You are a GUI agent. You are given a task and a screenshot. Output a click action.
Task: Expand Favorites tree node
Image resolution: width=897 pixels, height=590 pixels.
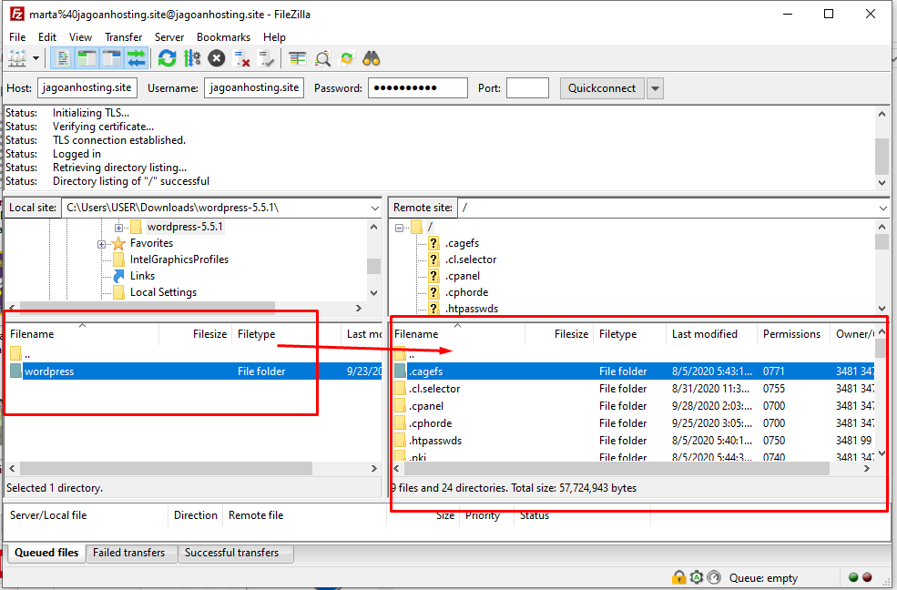(x=101, y=244)
